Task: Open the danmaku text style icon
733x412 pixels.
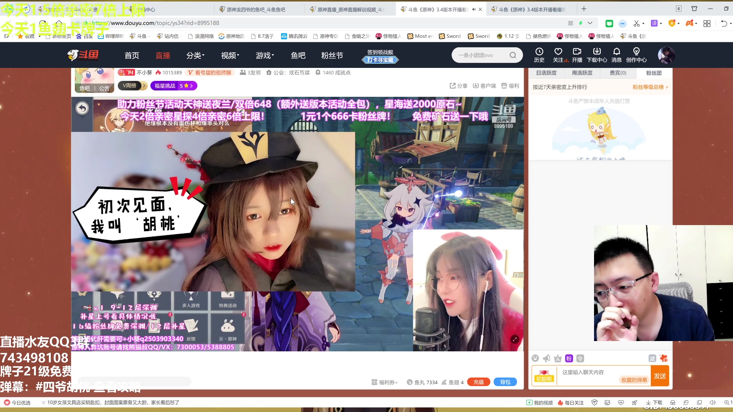Action: [558, 358]
